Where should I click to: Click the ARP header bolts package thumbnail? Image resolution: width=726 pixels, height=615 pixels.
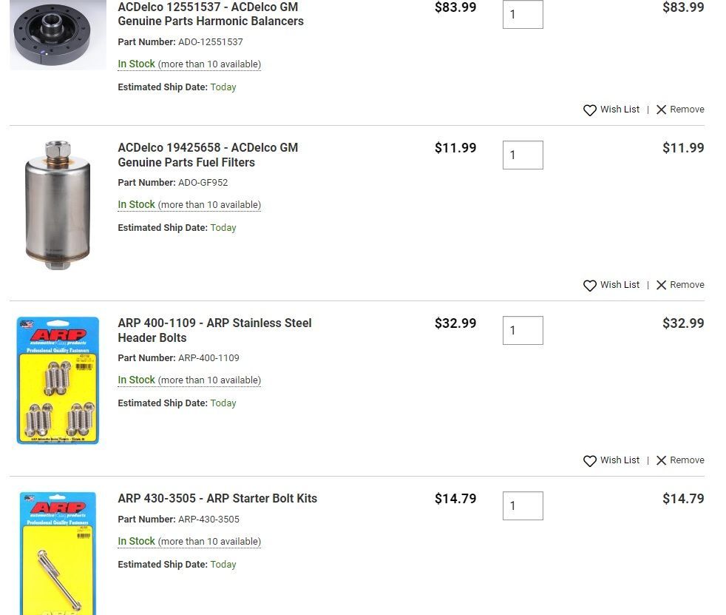tap(58, 380)
